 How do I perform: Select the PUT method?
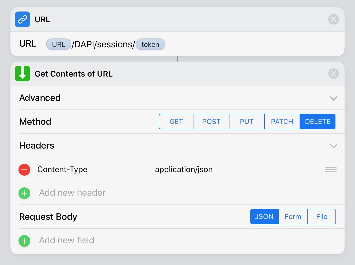247,122
